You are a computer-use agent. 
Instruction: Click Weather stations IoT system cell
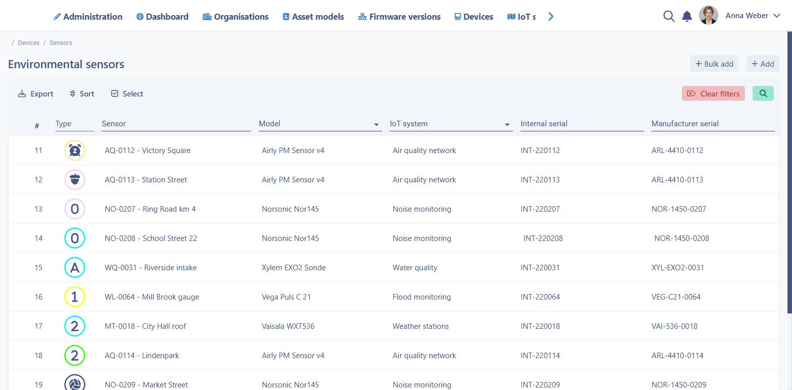coord(420,326)
